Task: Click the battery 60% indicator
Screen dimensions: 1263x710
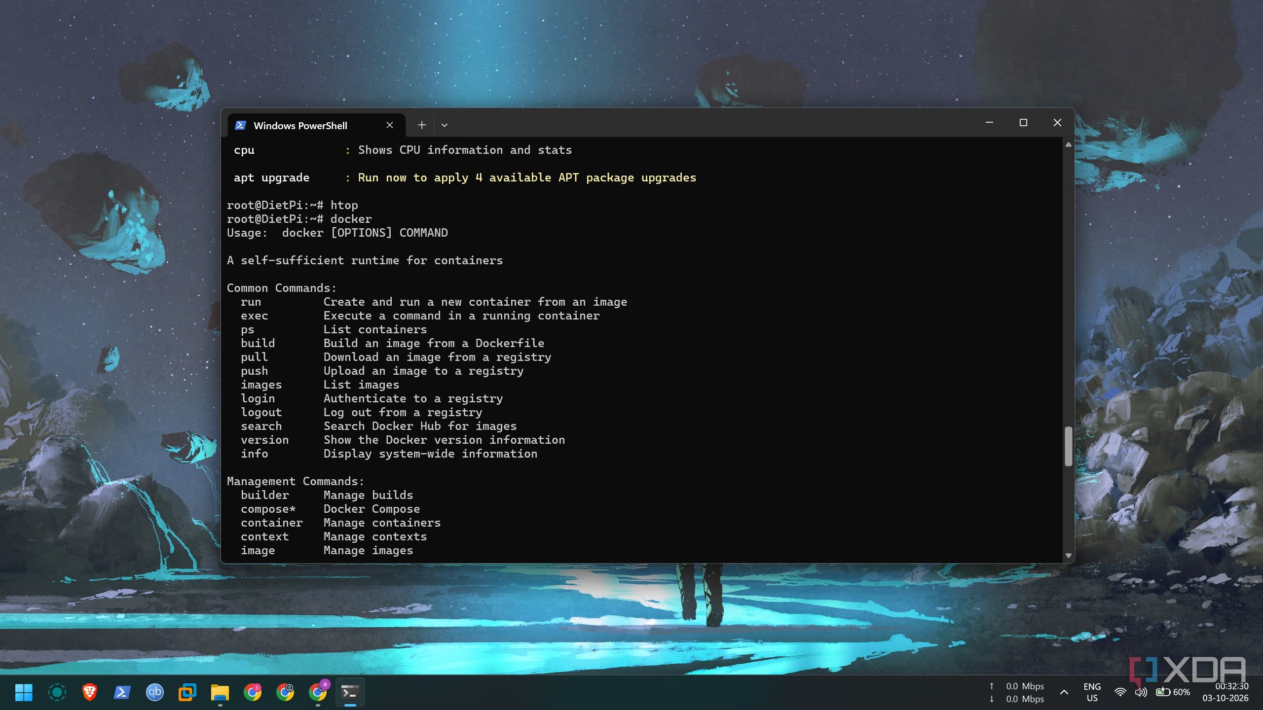Action: pos(1173,692)
